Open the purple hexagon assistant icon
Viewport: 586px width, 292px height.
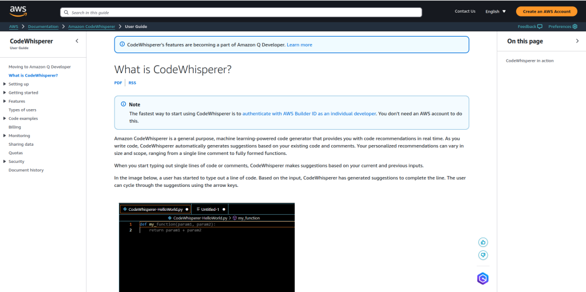click(x=483, y=278)
